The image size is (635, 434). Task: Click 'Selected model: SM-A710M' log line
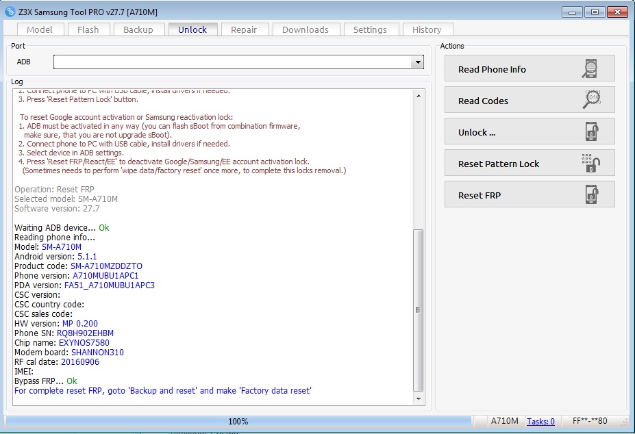coord(66,199)
